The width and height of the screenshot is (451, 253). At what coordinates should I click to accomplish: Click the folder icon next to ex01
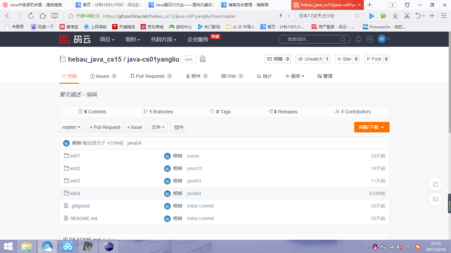[x=66, y=155]
